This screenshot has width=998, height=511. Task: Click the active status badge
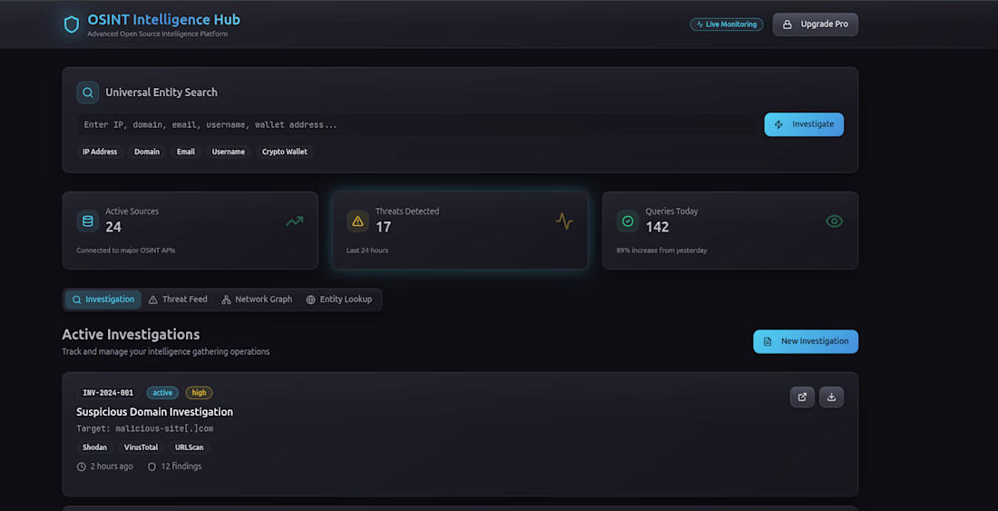pyautogui.click(x=162, y=393)
